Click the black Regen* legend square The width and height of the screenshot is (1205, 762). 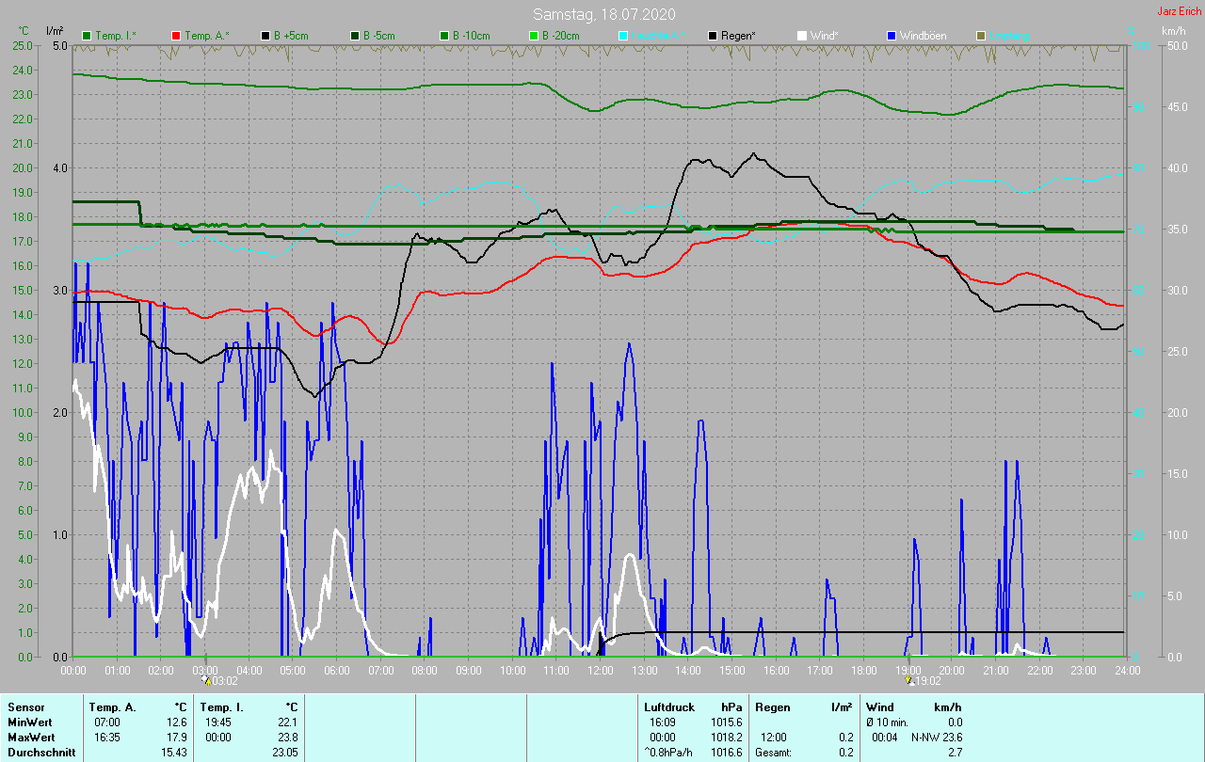[x=713, y=36]
